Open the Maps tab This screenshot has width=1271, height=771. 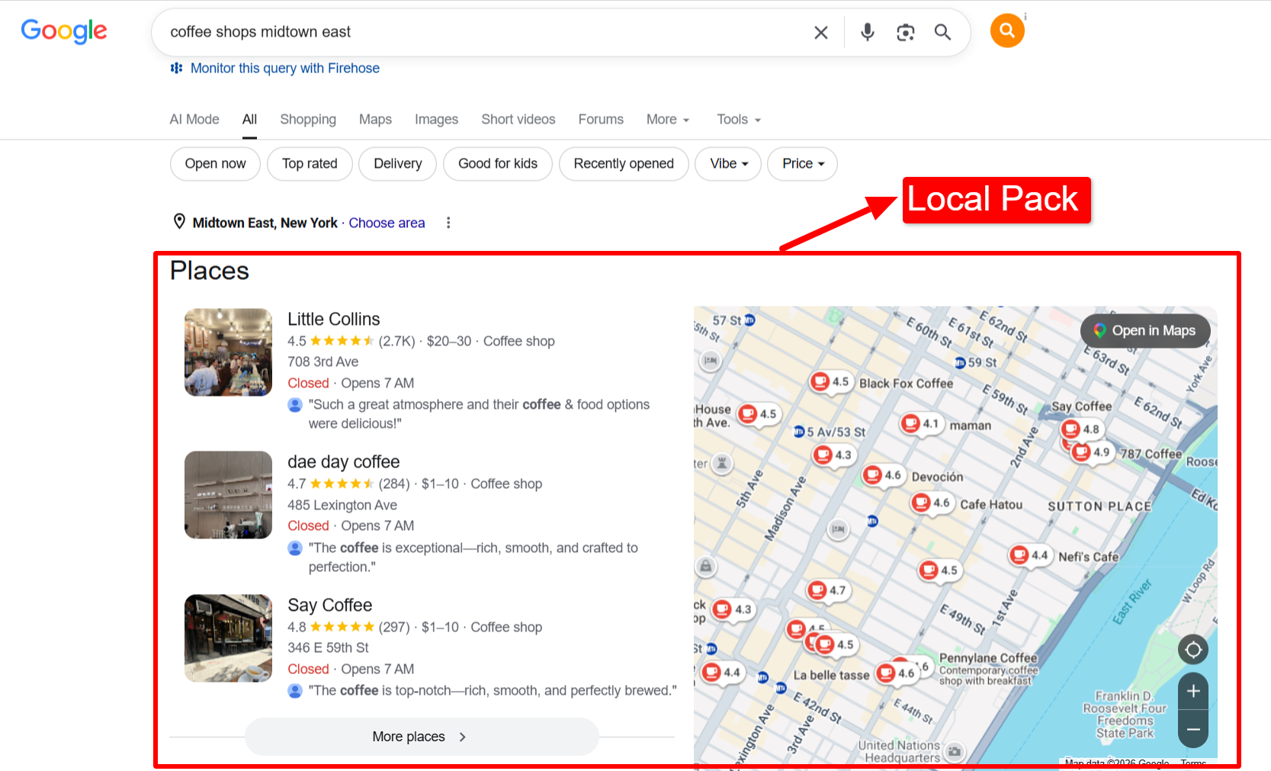click(375, 119)
